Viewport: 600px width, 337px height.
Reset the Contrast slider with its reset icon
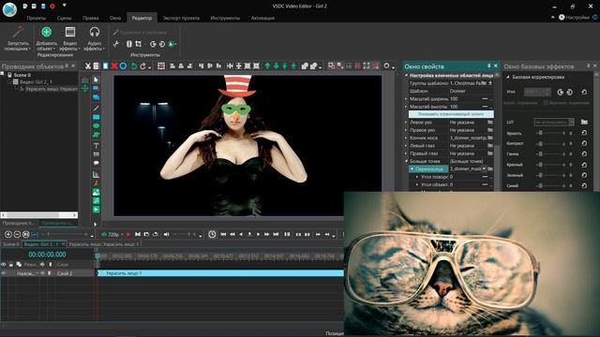click(584, 143)
